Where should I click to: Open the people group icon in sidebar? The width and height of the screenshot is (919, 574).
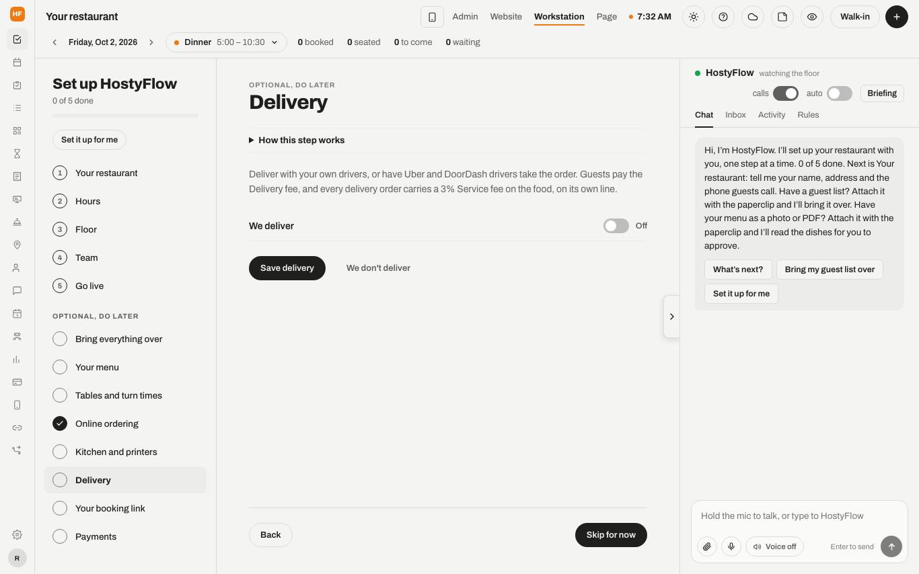click(x=17, y=337)
